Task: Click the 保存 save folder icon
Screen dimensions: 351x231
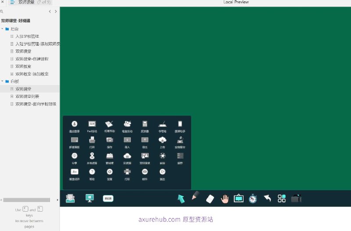Action: (x=109, y=140)
